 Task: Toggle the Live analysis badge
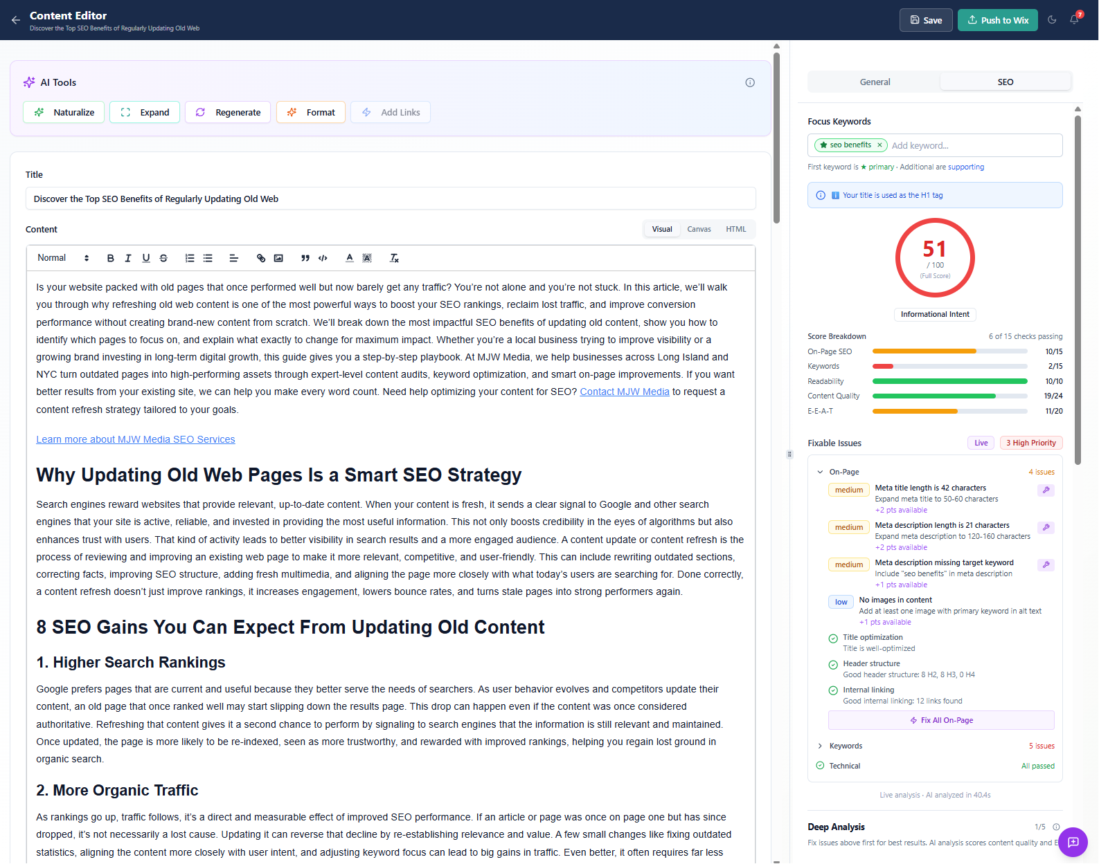tap(981, 443)
